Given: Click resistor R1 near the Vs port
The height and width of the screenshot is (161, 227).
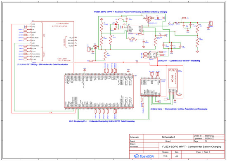Looking at the screenshot, I should click(105, 55).
